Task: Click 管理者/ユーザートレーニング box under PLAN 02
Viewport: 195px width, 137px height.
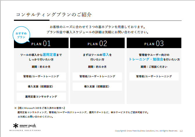Action: (x=97, y=76)
